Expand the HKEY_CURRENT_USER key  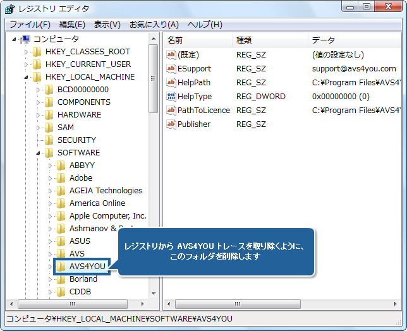[26, 64]
